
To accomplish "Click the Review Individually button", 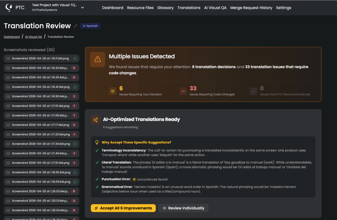I will (x=183, y=208).
